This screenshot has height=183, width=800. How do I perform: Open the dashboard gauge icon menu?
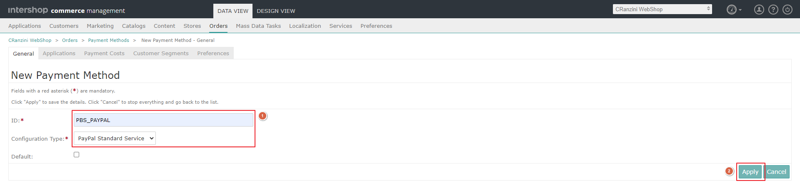[734, 10]
